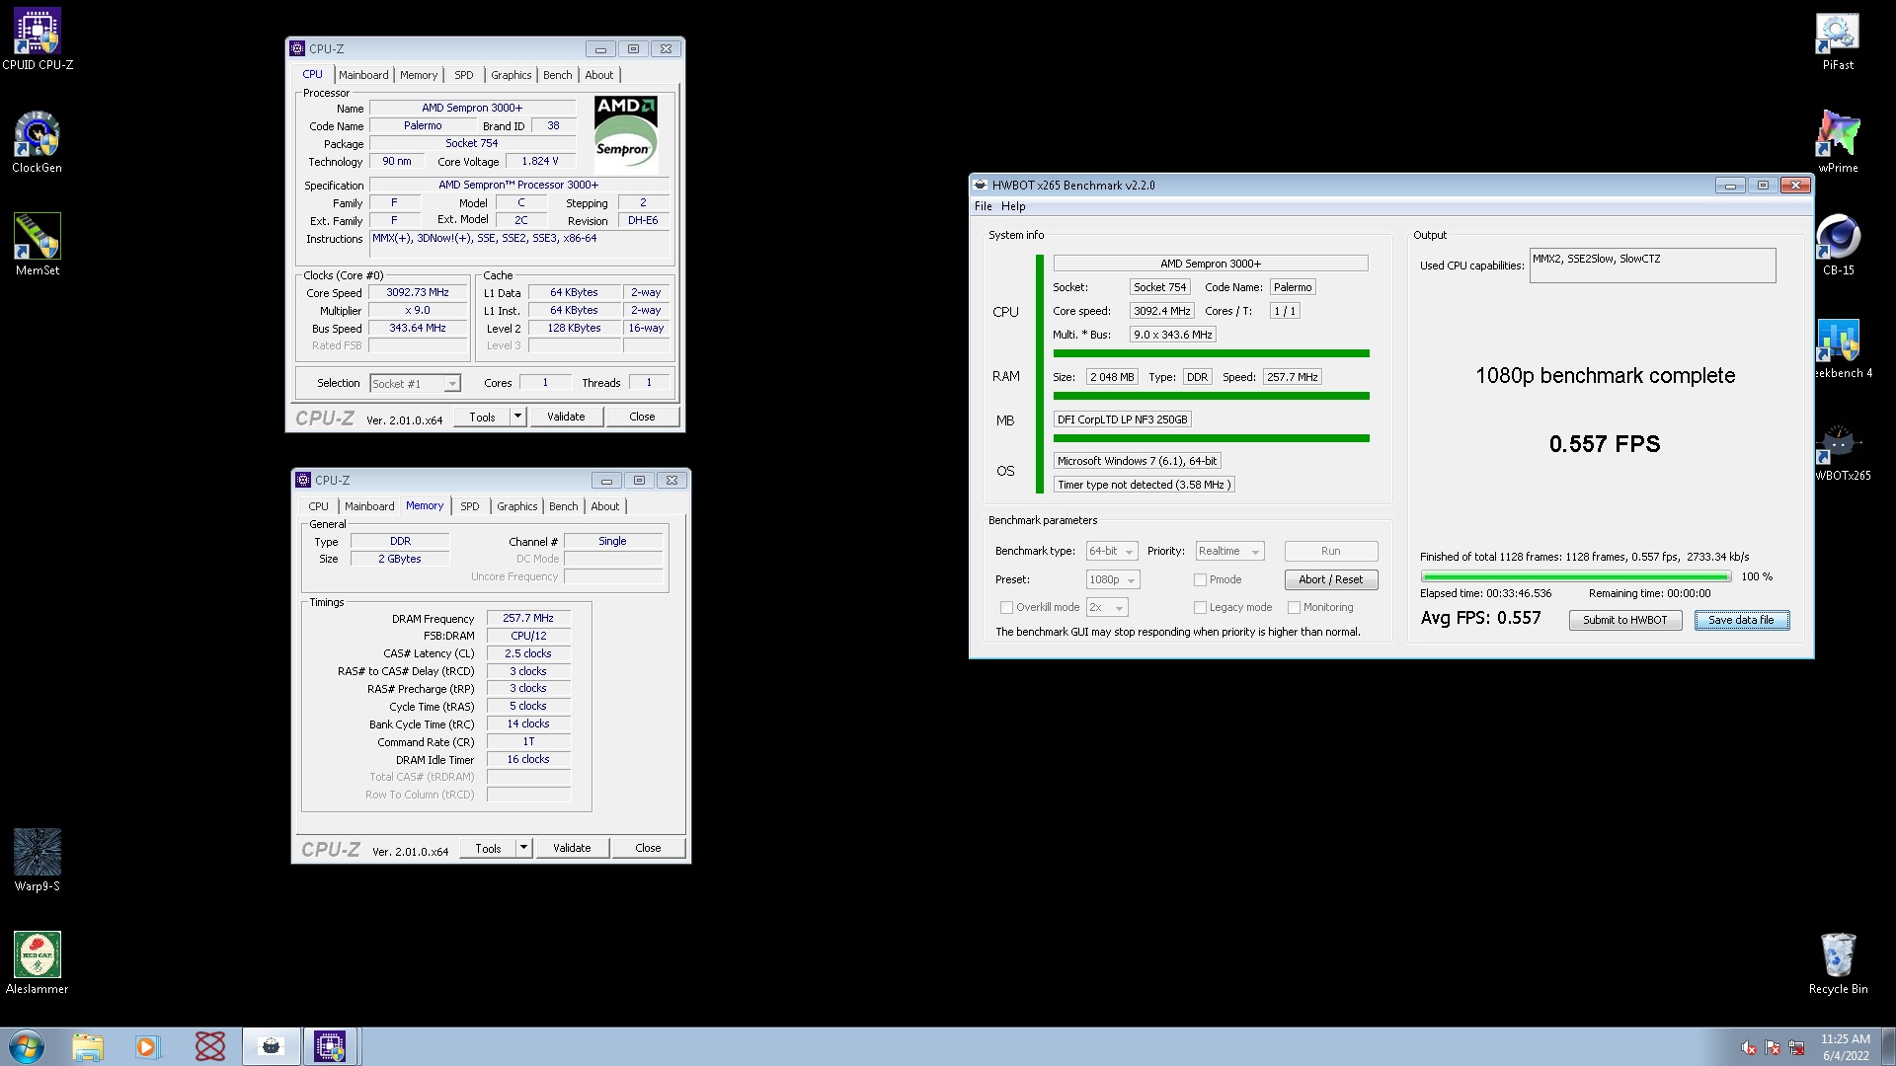Switch to Bench tab in upper CPU-Z window

coord(558,75)
